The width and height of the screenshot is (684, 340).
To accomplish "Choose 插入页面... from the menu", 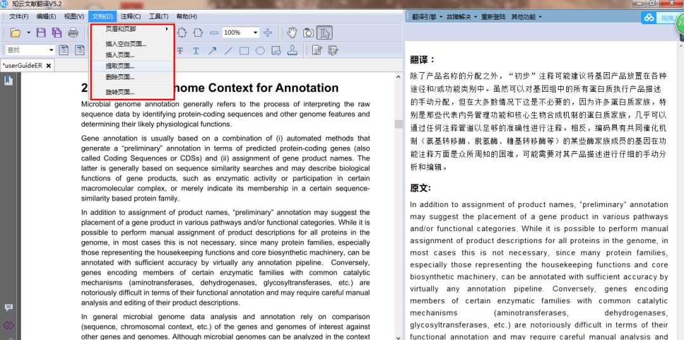I will (132, 55).
